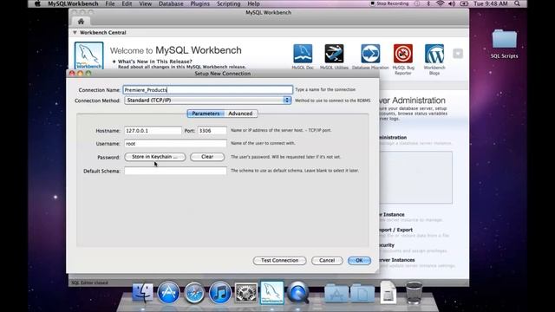Open App Store from the dock
Image resolution: width=555 pixels, height=312 pixels.
click(x=168, y=293)
